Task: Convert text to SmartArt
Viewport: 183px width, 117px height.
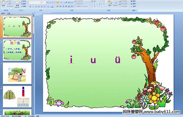Action: pyautogui.click(x=82, y=6)
